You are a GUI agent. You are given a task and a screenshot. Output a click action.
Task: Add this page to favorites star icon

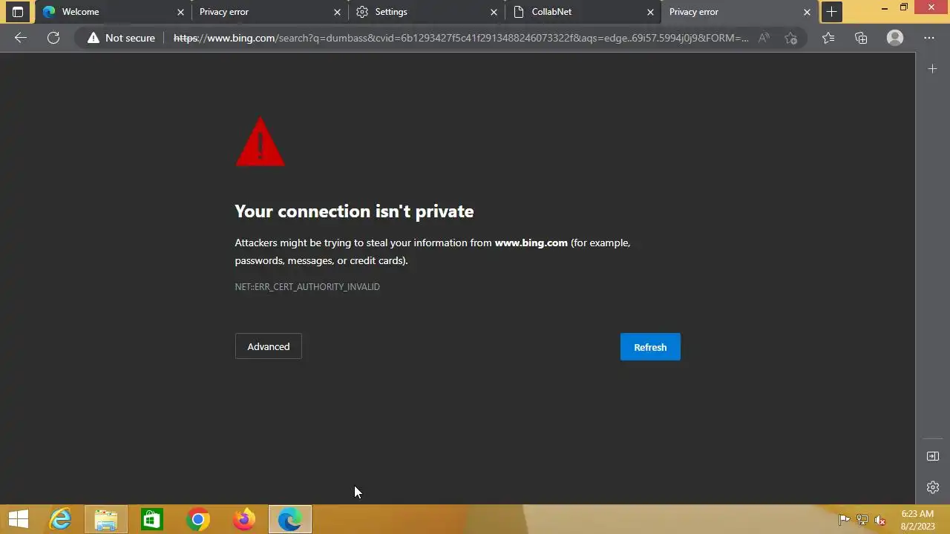[x=791, y=38]
